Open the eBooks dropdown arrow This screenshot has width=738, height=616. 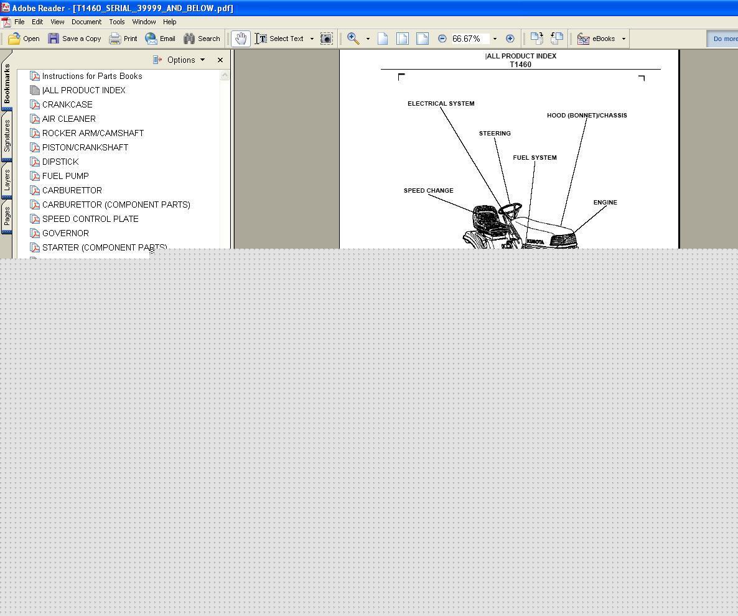624,39
